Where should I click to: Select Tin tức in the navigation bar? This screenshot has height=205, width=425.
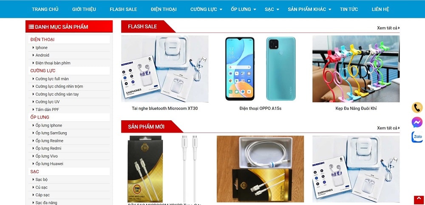click(x=349, y=9)
